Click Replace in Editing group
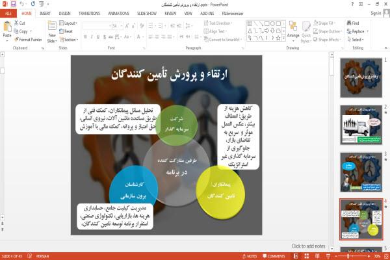The width and height of the screenshot is (390, 260). pyautogui.click(x=357, y=31)
